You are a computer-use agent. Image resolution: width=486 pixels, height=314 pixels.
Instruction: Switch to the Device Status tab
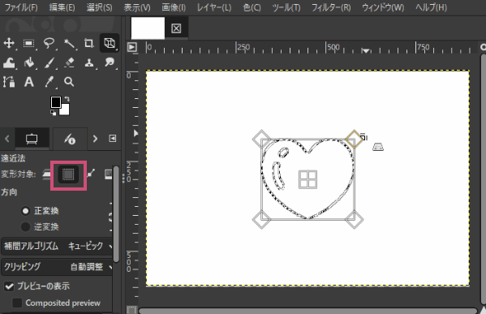tap(70, 139)
